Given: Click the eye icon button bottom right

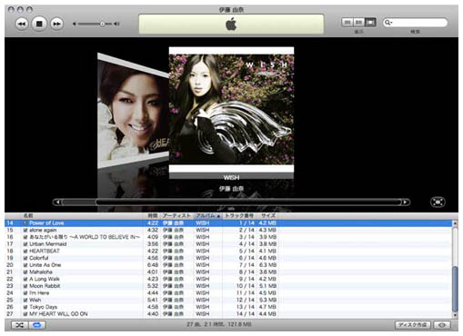Looking at the screenshot, I should click(x=442, y=325).
